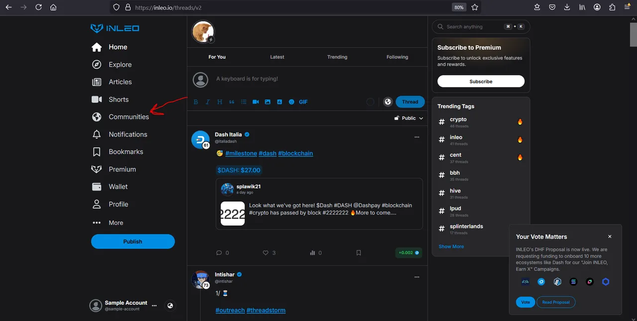Open the browser hamburger menu

click(627, 7)
